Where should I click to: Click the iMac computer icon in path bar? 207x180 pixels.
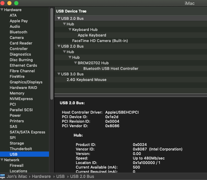[x=2, y=177]
